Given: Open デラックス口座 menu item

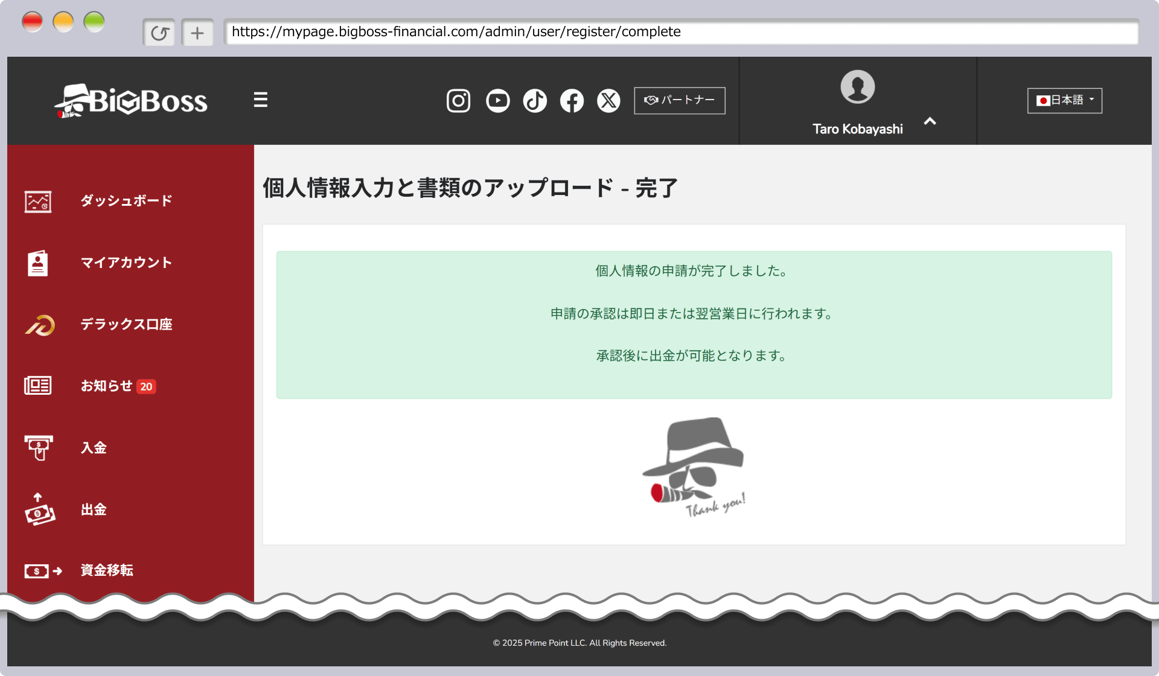Looking at the screenshot, I should [126, 324].
